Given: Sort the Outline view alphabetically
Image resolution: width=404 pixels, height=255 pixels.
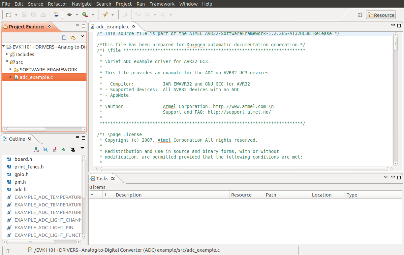Looking at the screenshot, I should click(x=36, y=149).
